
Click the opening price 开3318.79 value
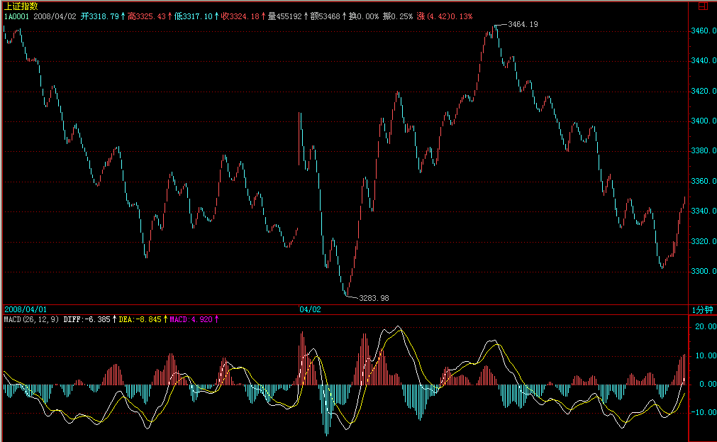point(101,16)
